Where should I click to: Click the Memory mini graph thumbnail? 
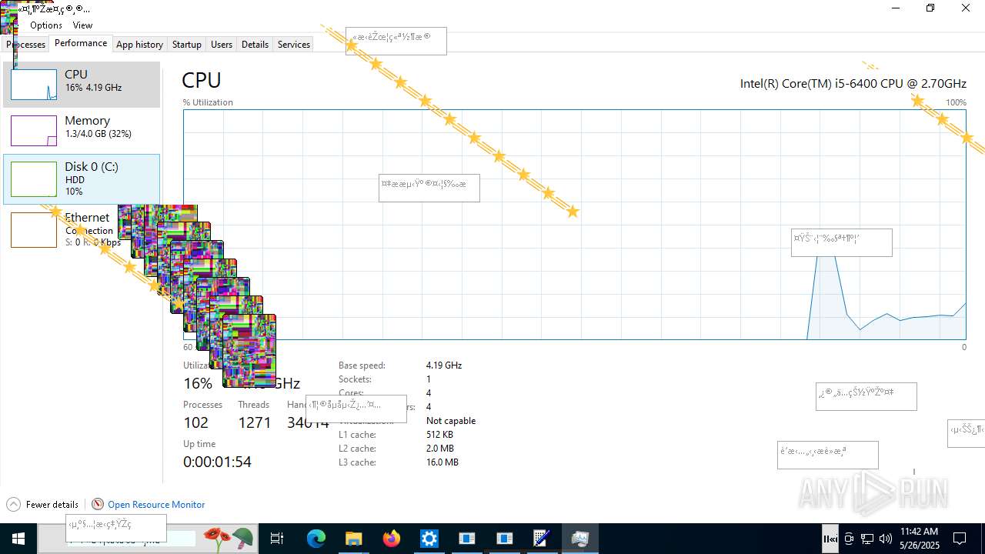[x=34, y=131]
